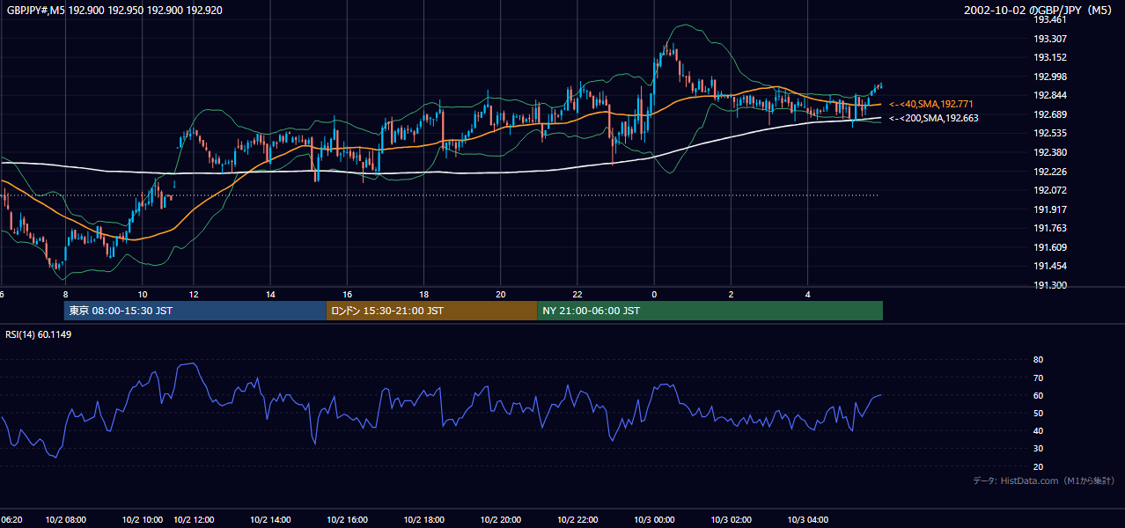Click the 193.152 price level label
The image size is (1125, 528).
[x=1049, y=57]
